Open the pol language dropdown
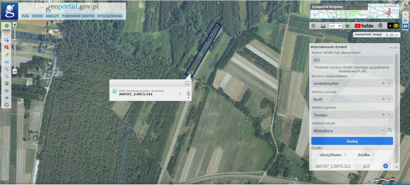The width and height of the screenshot is (410, 185). [x=335, y=26]
